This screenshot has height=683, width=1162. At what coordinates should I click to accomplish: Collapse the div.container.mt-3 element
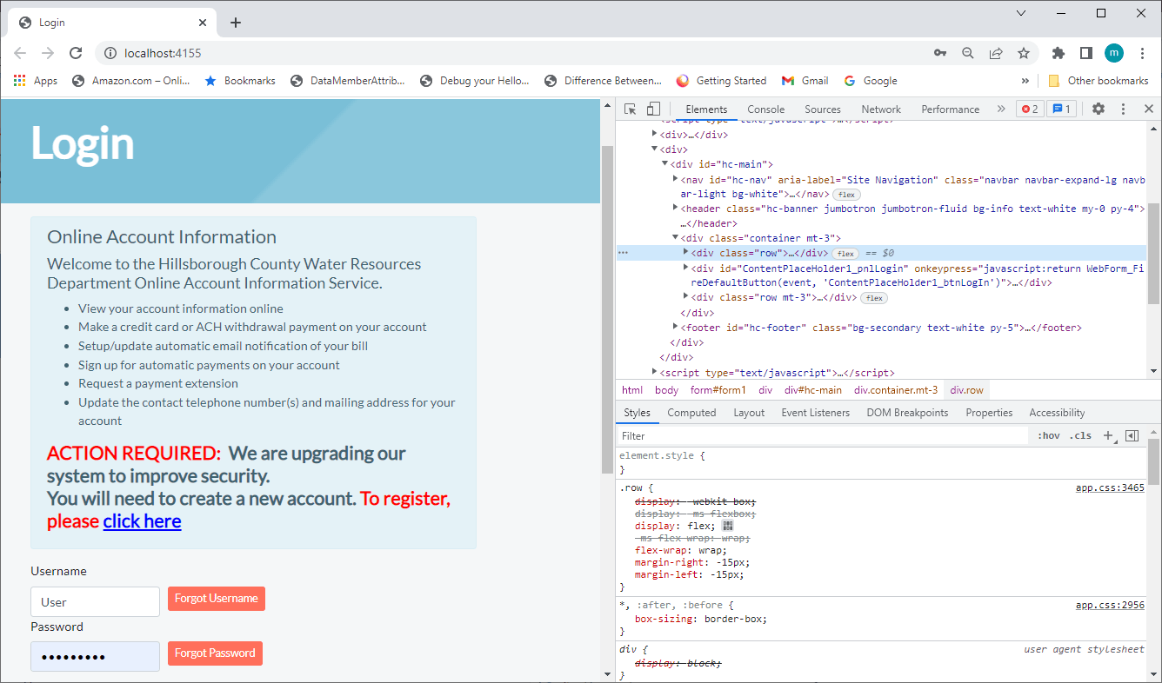[x=676, y=237]
